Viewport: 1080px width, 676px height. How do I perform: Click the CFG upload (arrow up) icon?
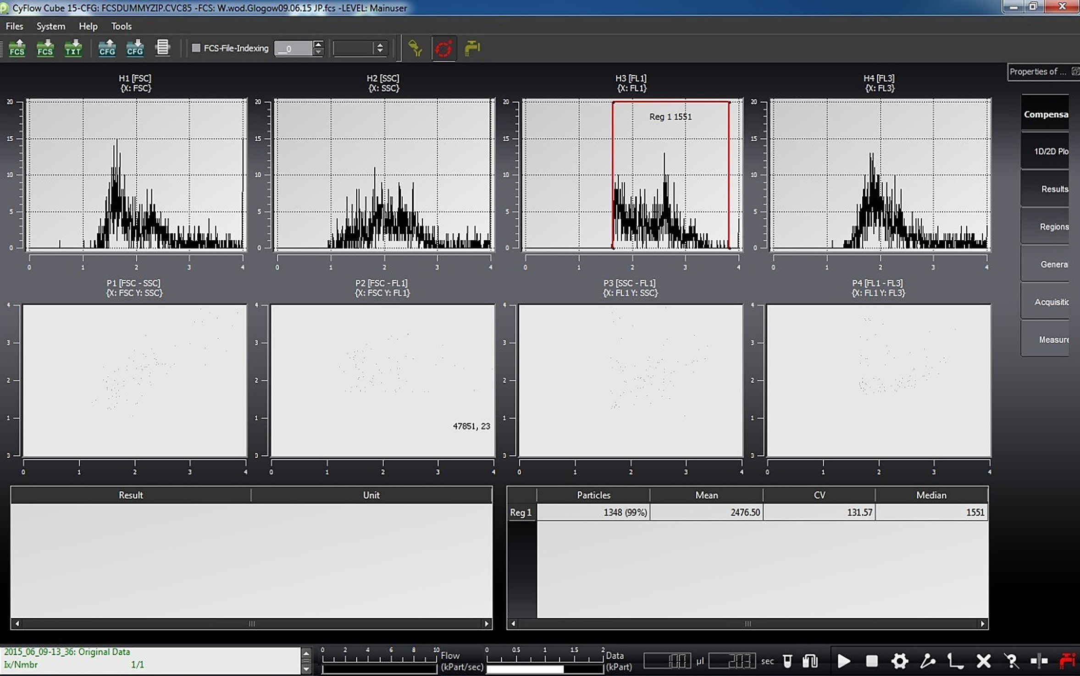[107, 48]
